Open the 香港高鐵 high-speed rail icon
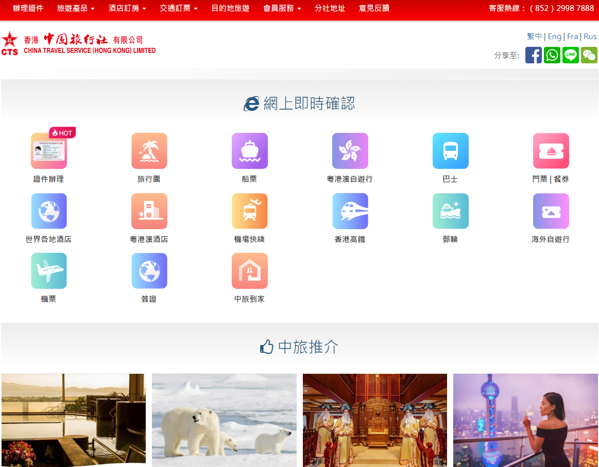This screenshot has height=467, width=599. (350, 211)
